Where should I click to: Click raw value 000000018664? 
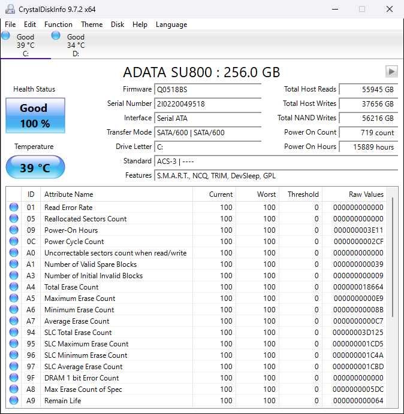coord(358,287)
